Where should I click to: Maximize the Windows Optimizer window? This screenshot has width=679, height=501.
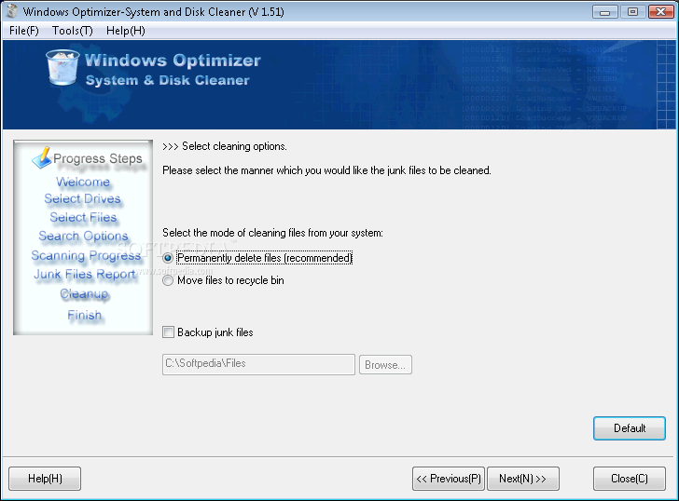(632, 12)
